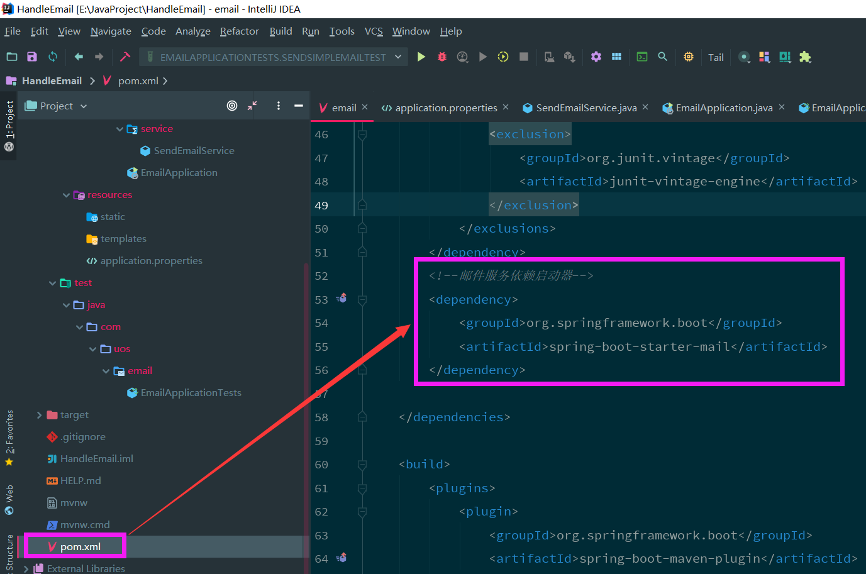866x574 pixels.
Task: Click the Project panel vertical scrollbar
Action: (306, 409)
